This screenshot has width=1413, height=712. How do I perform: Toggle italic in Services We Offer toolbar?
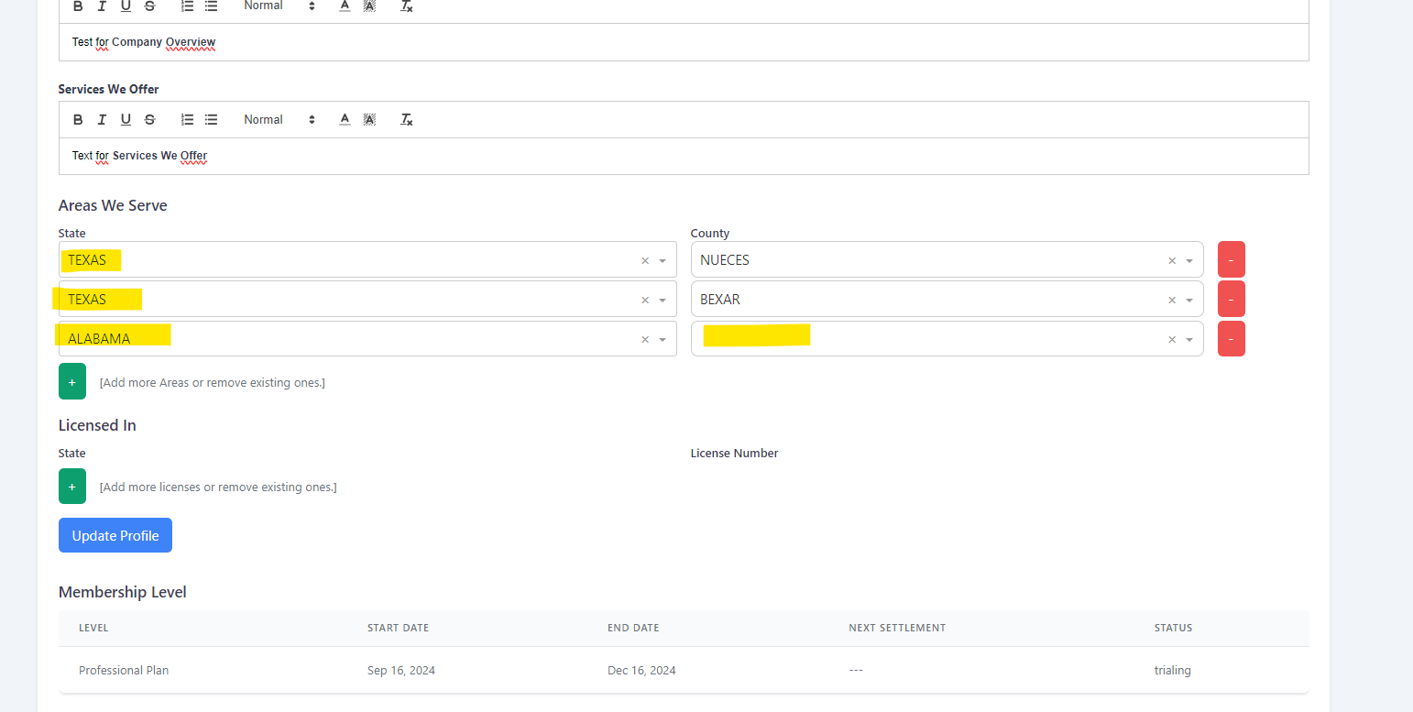(x=102, y=120)
